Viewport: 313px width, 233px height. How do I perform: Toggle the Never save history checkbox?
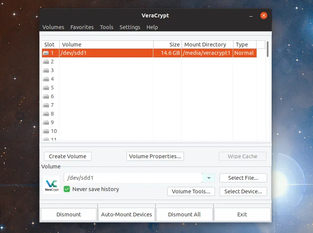click(67, 189)
